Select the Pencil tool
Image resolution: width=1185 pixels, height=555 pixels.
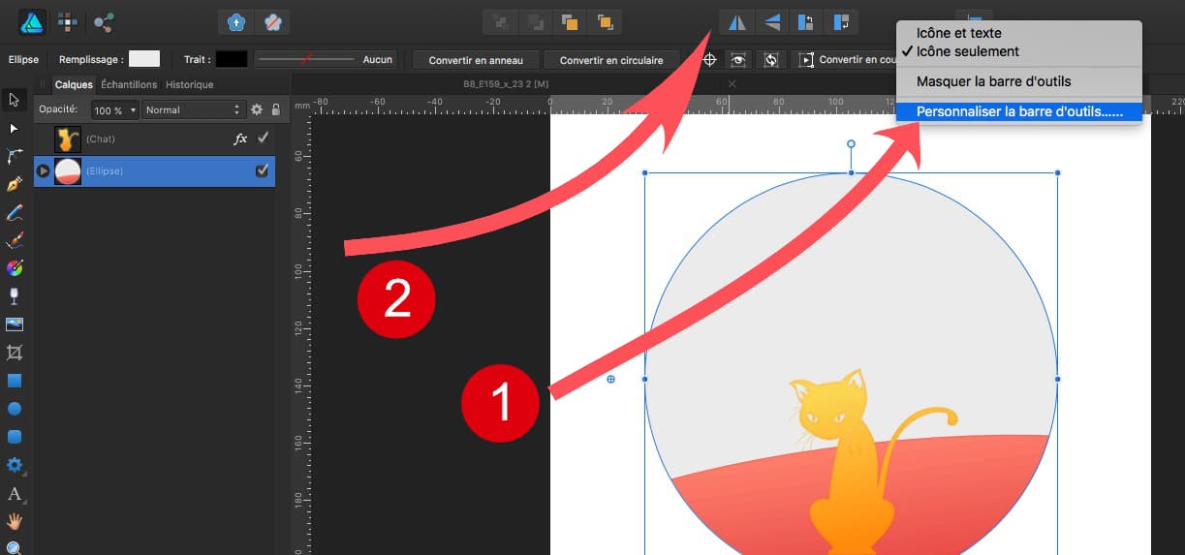tap(15, 211)
